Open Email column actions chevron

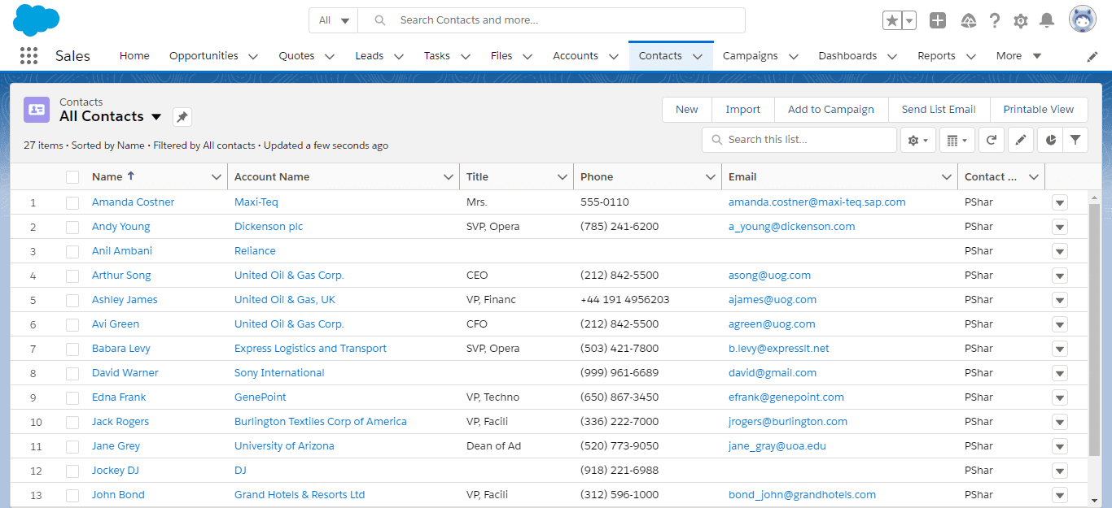[946, 177]
